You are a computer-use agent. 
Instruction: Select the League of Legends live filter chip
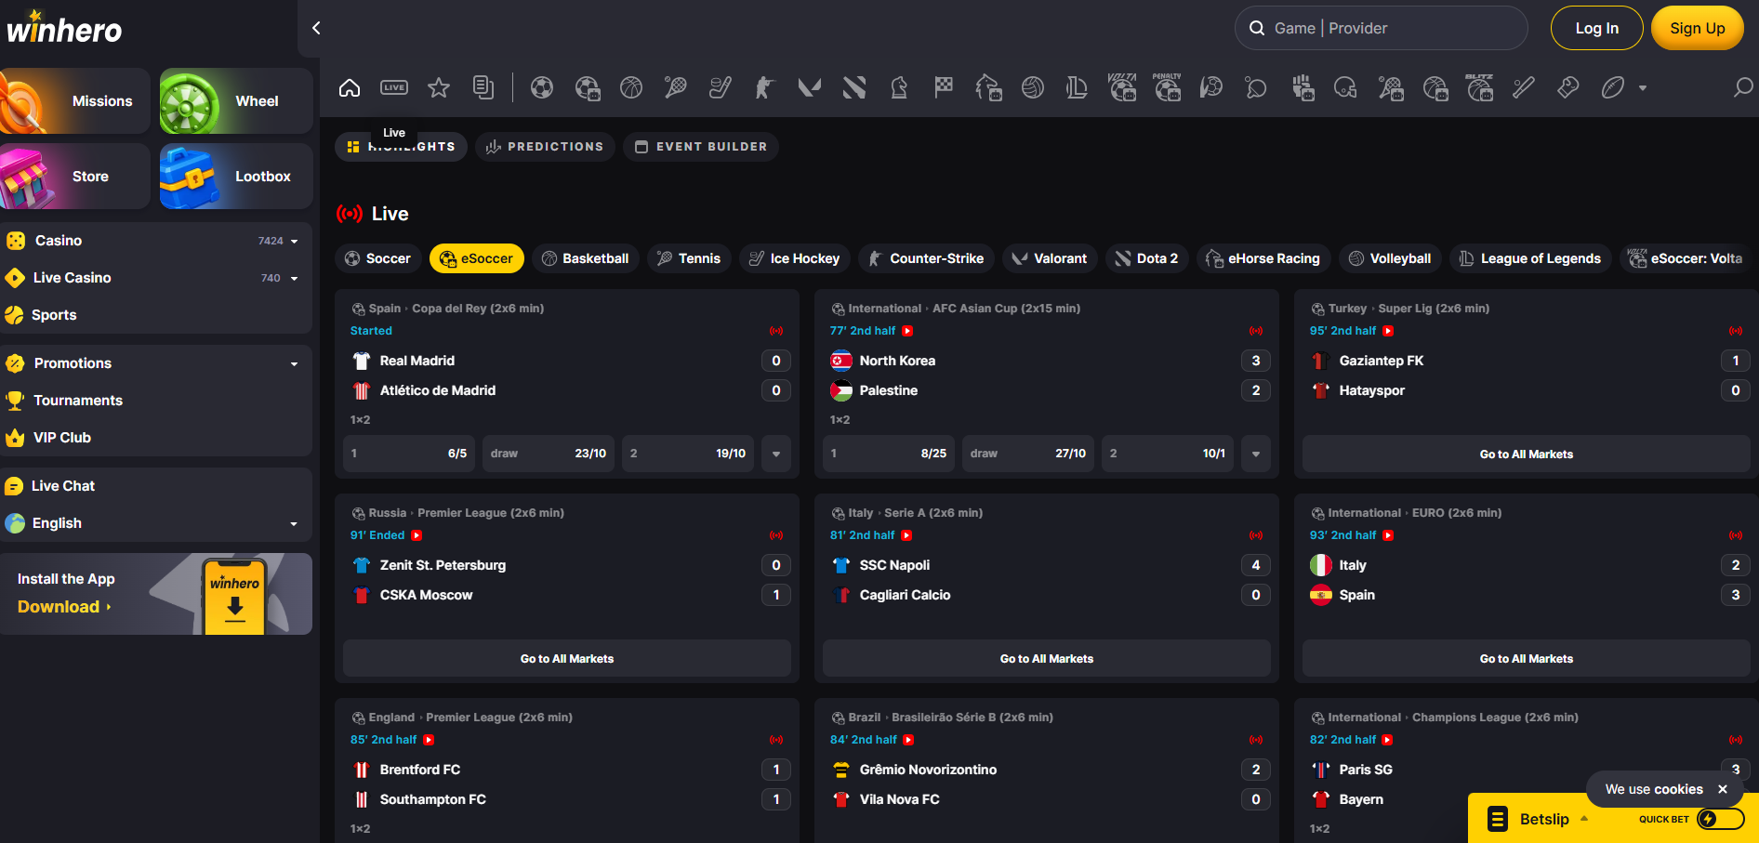[x=1530, y=258]
